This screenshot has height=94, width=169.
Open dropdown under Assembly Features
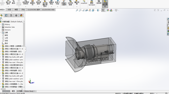(x=52, y=7)
